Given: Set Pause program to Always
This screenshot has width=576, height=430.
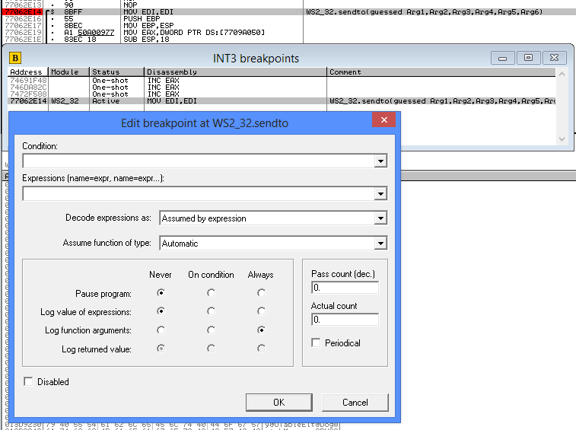Looking at the screenshot, I should point(261,293).
